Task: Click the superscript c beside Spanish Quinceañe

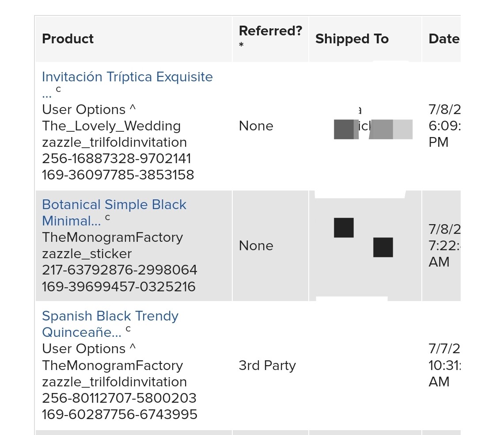Action: 128,329
